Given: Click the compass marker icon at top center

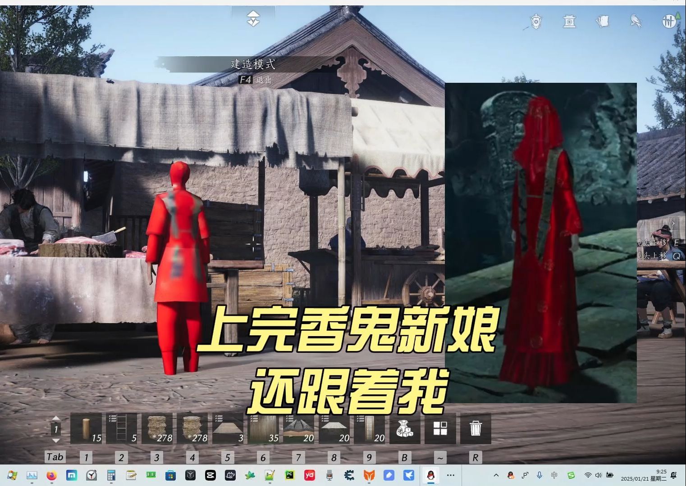Looking at the screenshot, I should pos(253,19).
